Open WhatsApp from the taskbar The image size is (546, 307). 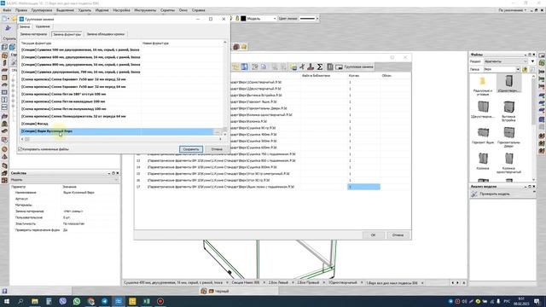77,301
